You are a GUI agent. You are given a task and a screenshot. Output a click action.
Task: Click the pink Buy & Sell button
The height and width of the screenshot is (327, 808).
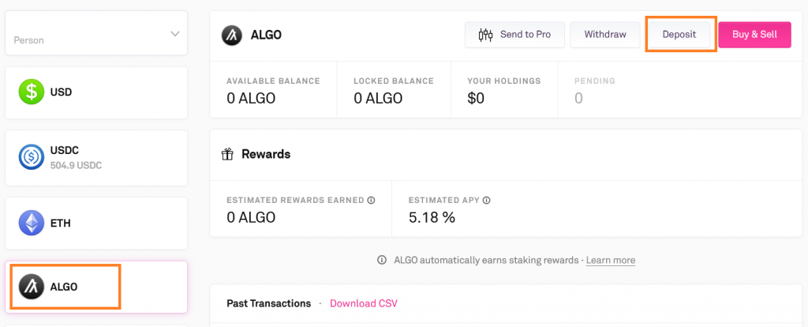754,35
